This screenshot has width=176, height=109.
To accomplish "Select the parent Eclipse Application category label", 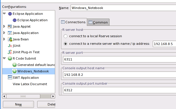I will [x=28, y=14].
